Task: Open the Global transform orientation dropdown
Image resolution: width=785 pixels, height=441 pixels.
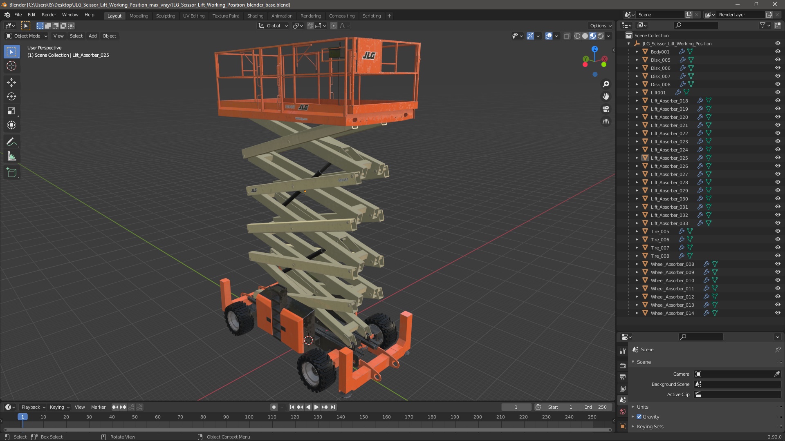Action: point(273,26)
